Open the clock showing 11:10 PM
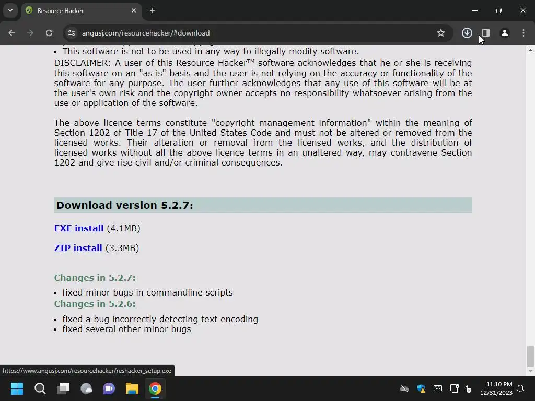This screenshot has width=535, height=401. [496, 388]
